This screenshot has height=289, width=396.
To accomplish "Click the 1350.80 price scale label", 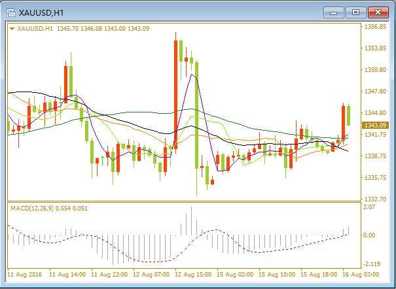I will 375,69.
